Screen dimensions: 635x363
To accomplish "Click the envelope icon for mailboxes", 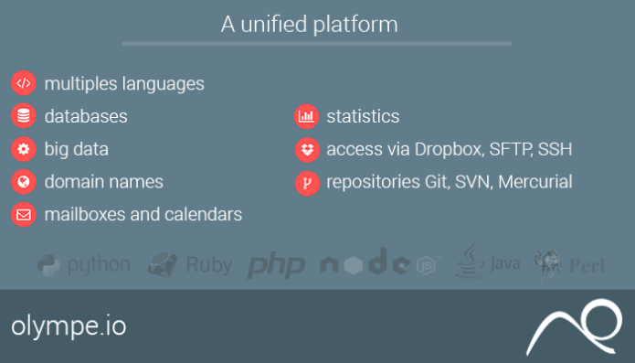I will coord(24,214).
